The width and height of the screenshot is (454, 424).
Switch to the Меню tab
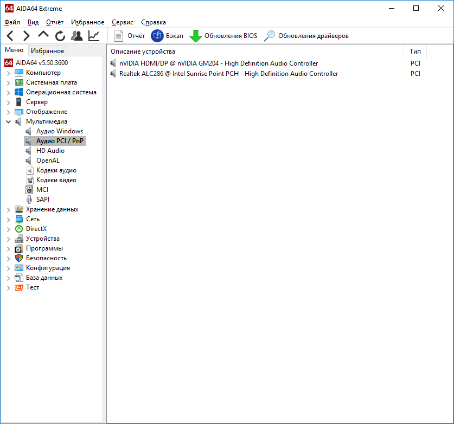tap(14, 50)
